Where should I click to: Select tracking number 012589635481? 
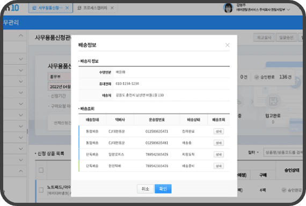click(157, 143)
